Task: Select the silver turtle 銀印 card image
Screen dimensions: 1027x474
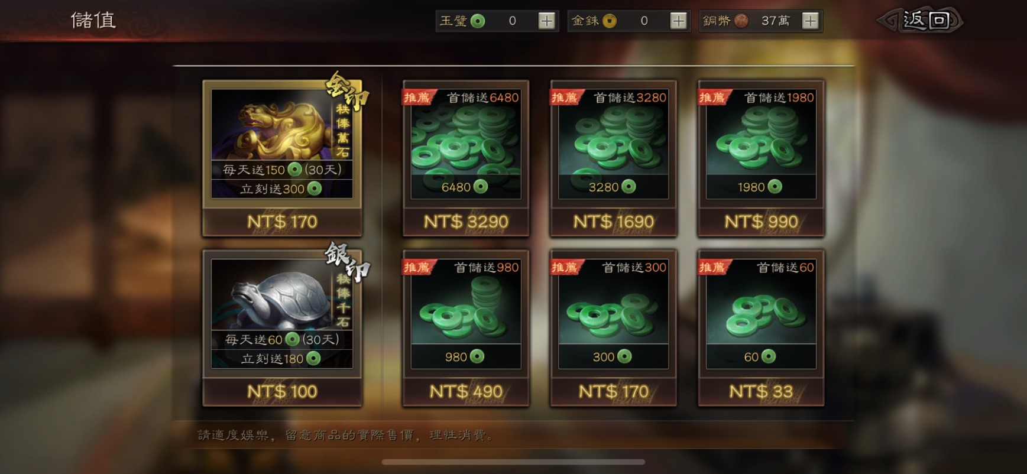Action: (x=282, y=313)
